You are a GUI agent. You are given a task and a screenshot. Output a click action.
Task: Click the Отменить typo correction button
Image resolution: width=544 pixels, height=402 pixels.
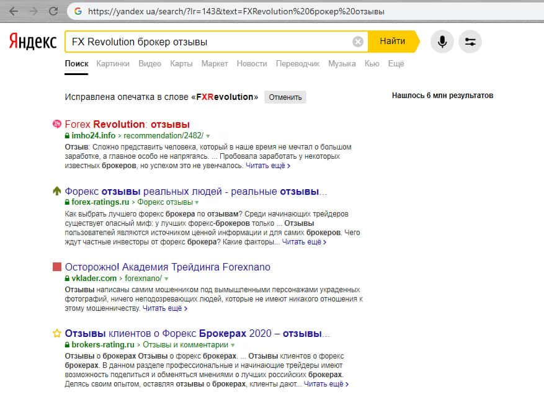(285, 97)
